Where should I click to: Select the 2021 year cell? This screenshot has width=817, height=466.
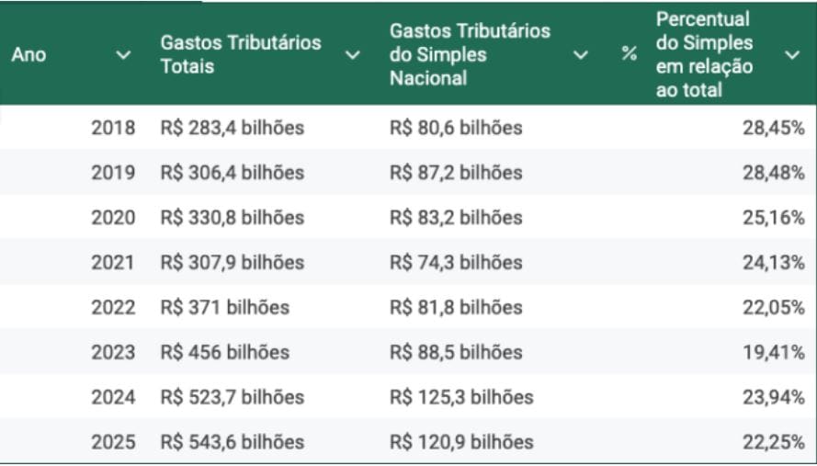coord(113,263)
